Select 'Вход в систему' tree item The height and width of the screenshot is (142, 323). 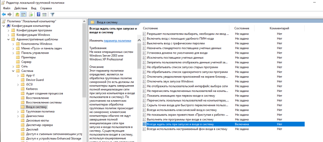(x=37, y=107)
